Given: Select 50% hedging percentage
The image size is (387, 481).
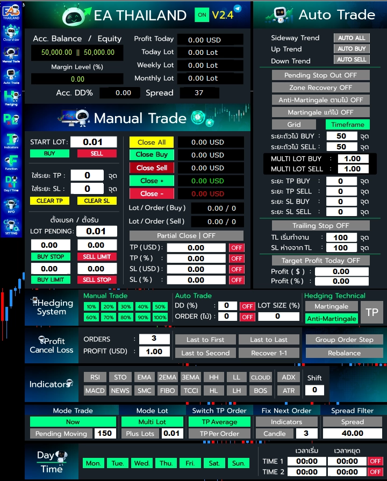Looking at the screenshot, I should pyautogui.click(x=160, y=306).
